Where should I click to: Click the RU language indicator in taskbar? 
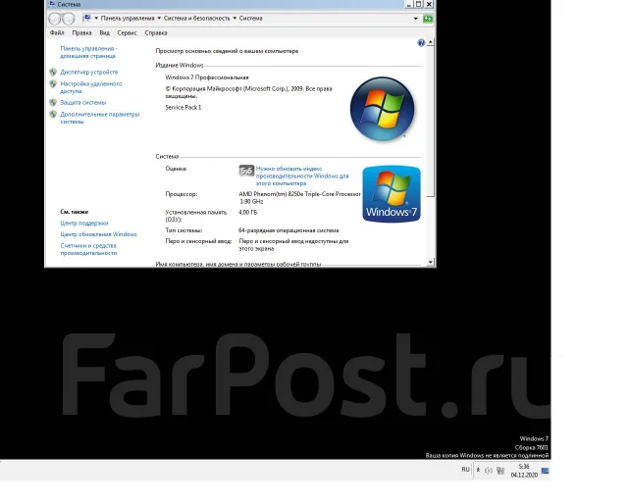tap(465, 470)
